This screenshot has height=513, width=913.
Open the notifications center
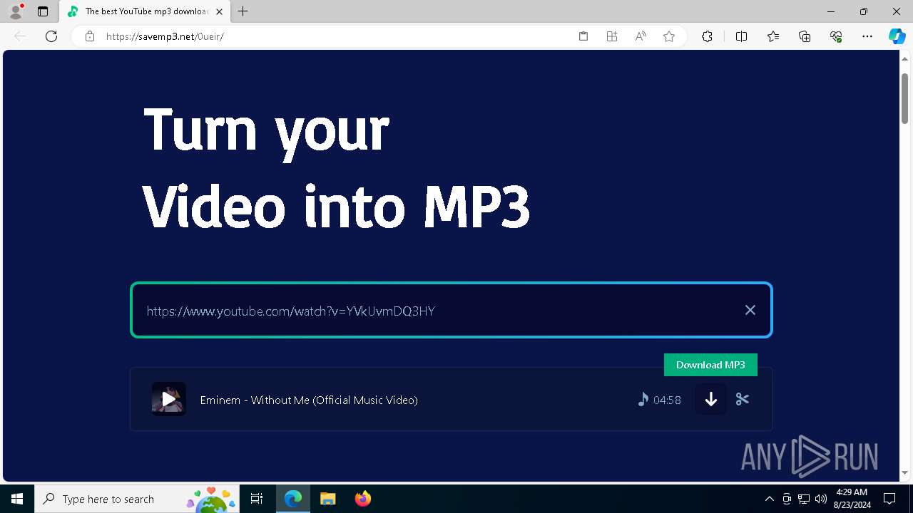(x=889, y=499)
